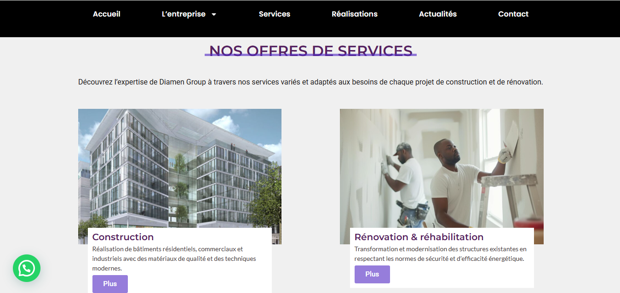Click the Rénovation & réhabilitation title
Viewport: 620px width, 293px height.
[419, 237]
